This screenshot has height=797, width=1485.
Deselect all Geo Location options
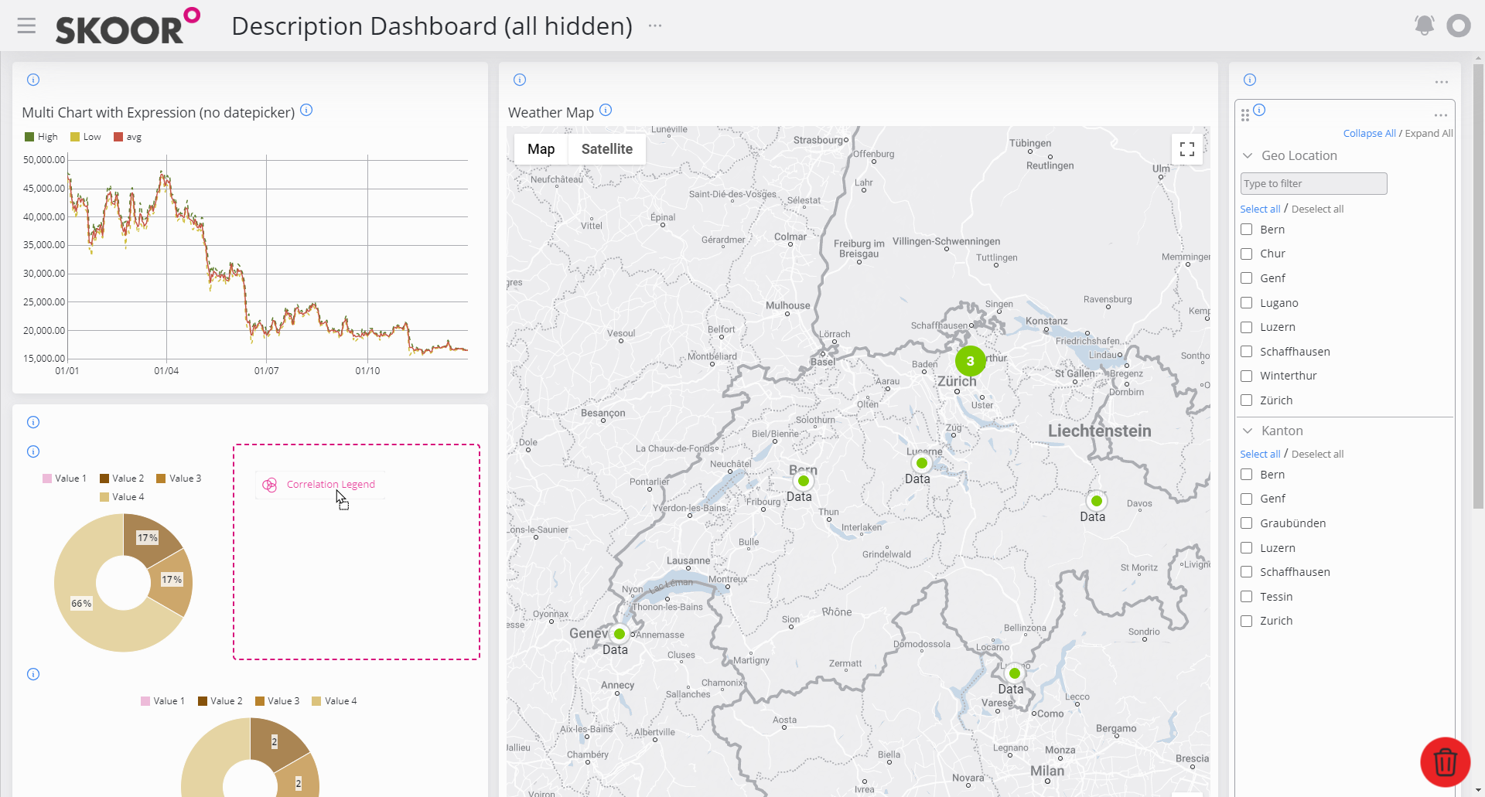coord(1317,209)
